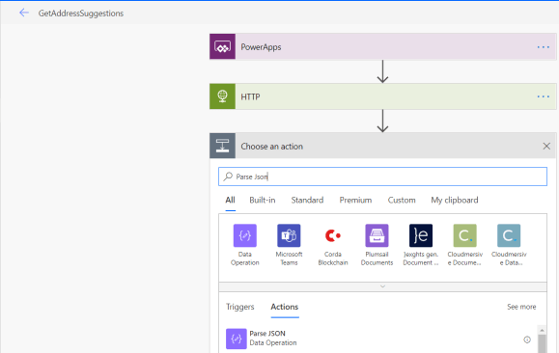Select the Plumsail Documents connector icon
Screen dimensions: 559x353
click(377, 235)
